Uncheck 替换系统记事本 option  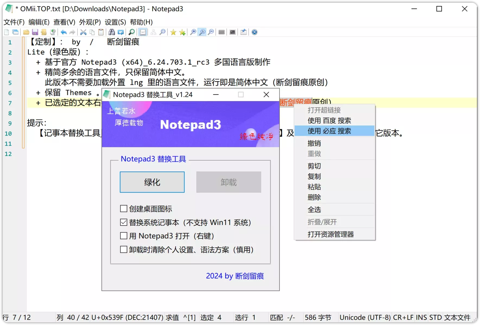tap(124, 222)
